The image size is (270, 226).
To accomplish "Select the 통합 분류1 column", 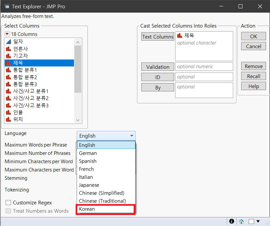I will 39,70.
